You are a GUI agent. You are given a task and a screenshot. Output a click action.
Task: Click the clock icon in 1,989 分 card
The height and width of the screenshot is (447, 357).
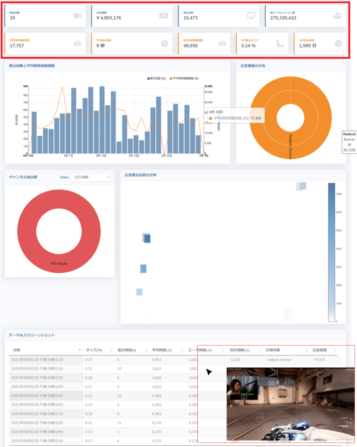click(338, 43)
